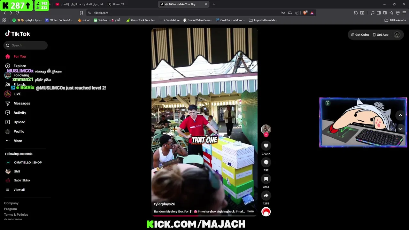Focus the TikTok search field
Screen dimensions: 409x230
[26, 45]
